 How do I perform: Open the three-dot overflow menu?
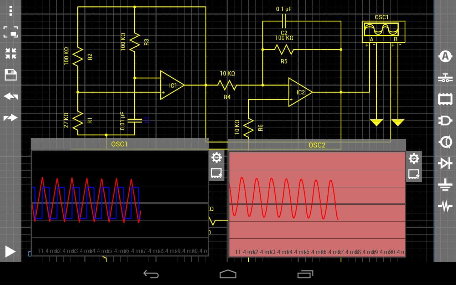[11, 10]
